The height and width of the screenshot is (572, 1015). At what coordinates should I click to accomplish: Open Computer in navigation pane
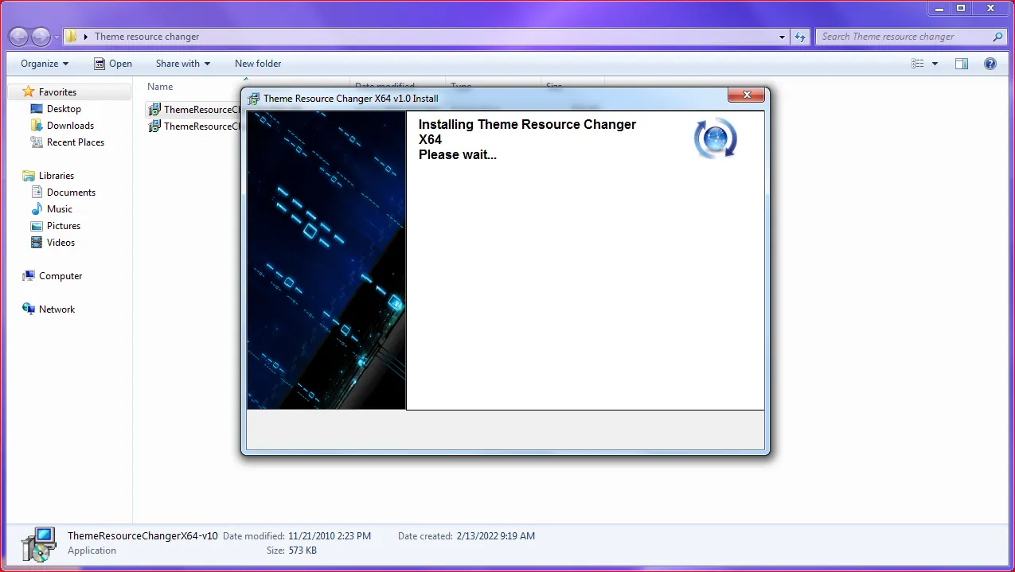click(61, 276)
